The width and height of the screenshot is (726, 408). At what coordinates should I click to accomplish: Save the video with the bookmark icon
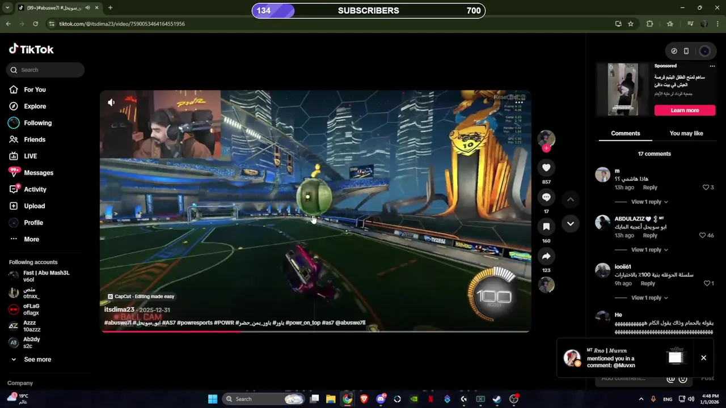tap(546, 227)
